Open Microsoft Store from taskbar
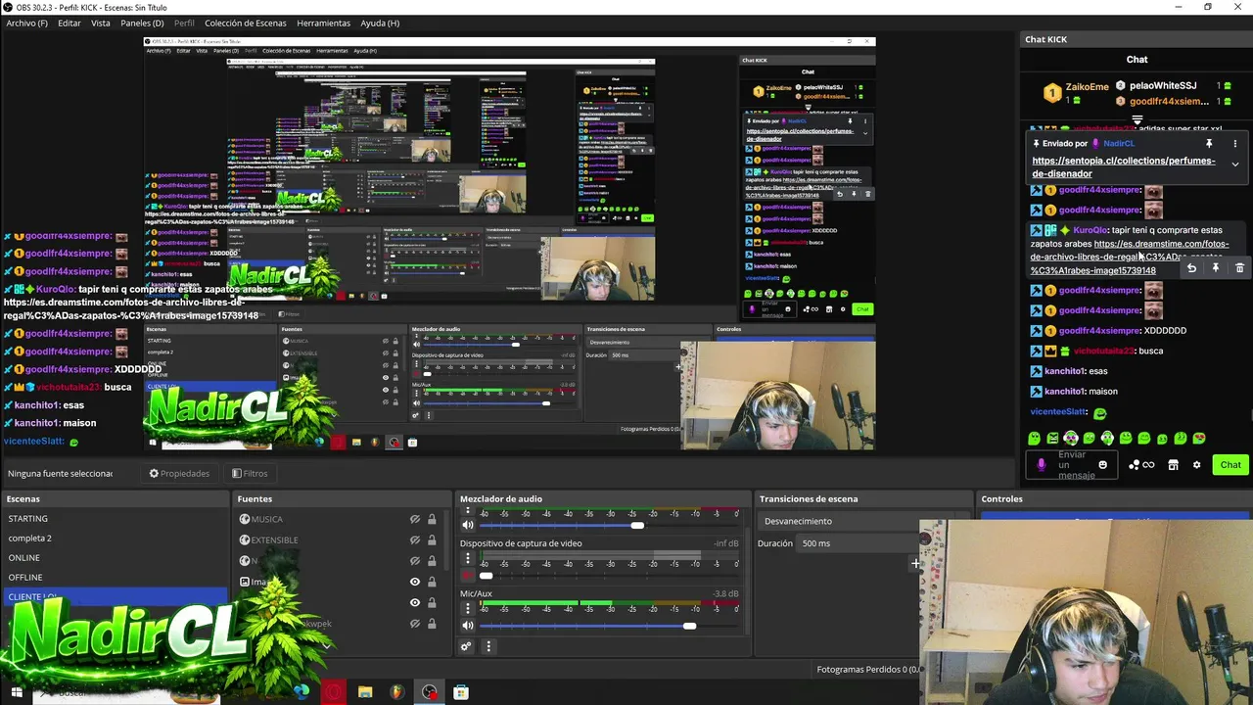This screenshot has height=705, width=1253. pos(461,692)
